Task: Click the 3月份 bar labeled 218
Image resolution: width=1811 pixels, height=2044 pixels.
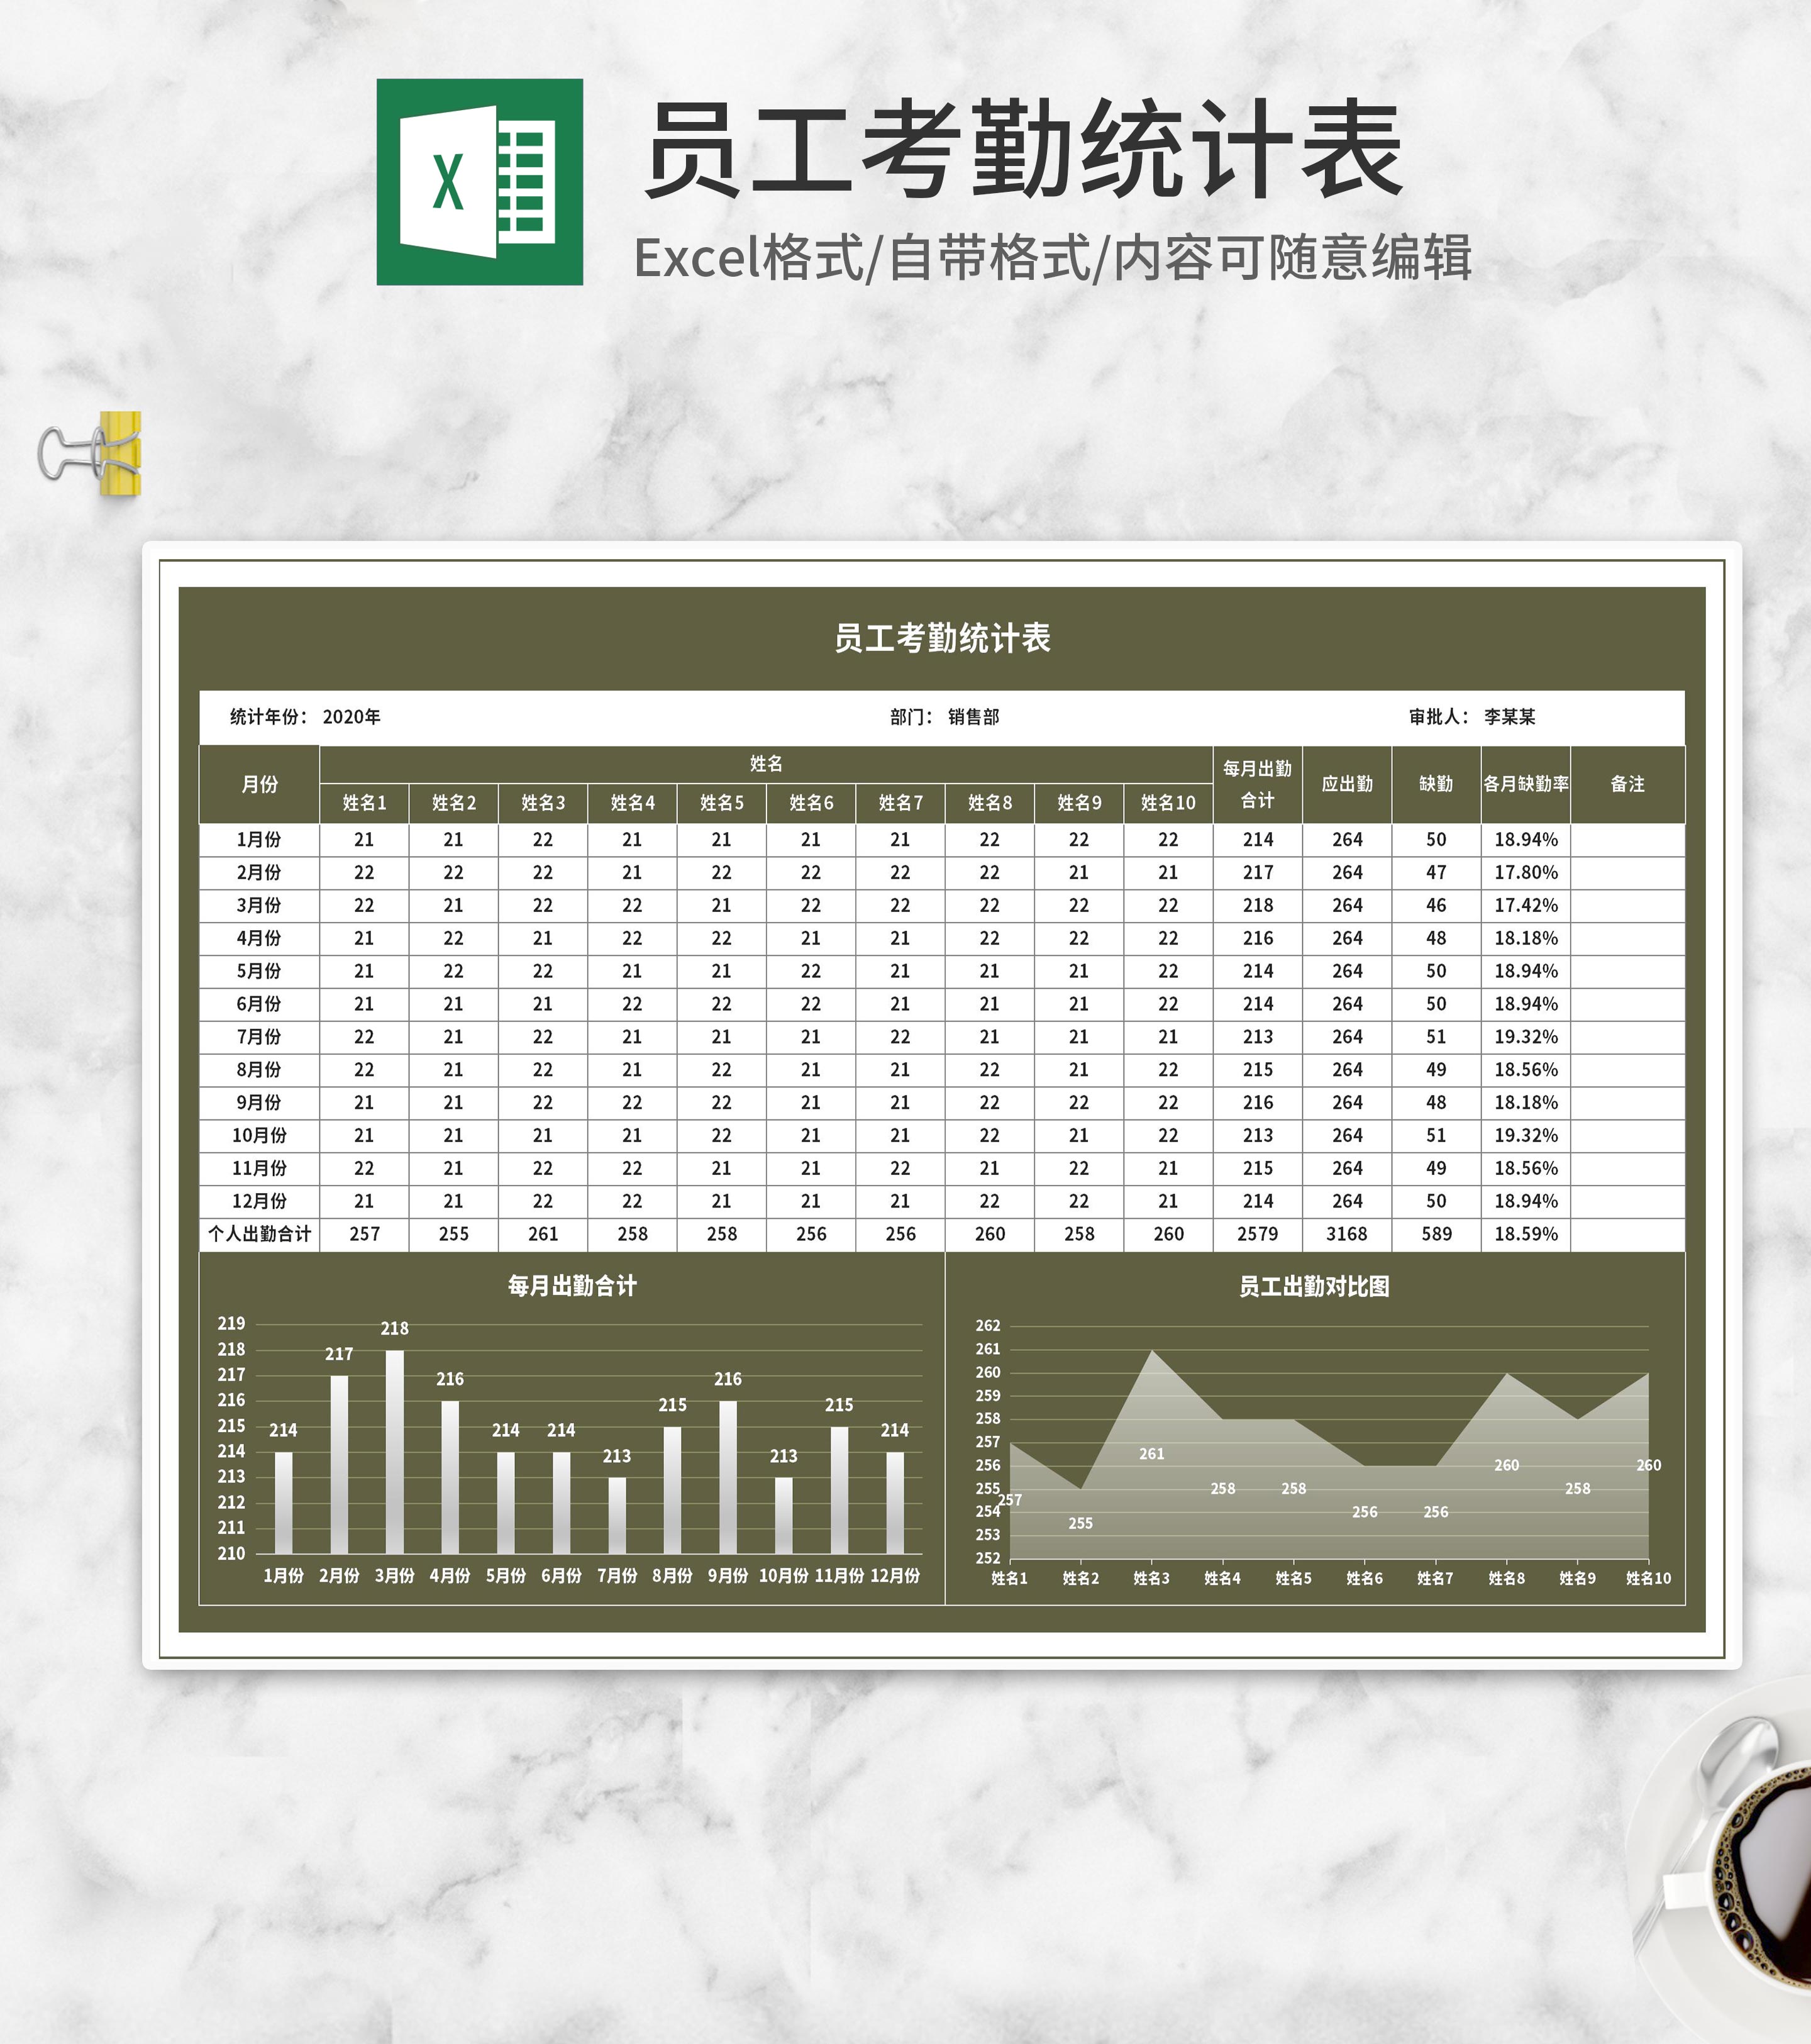Action: (x=394, y=1450)
